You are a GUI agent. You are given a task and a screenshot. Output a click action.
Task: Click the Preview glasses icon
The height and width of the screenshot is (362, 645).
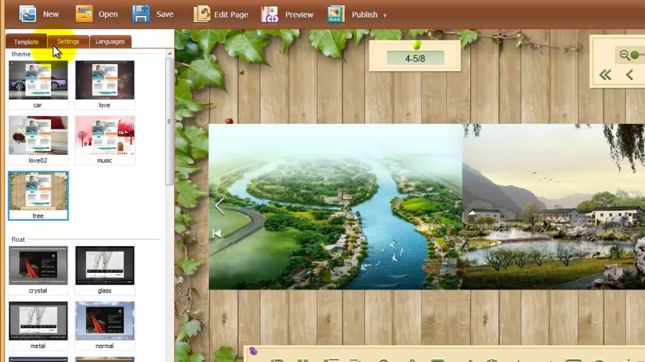pos(270,14)
